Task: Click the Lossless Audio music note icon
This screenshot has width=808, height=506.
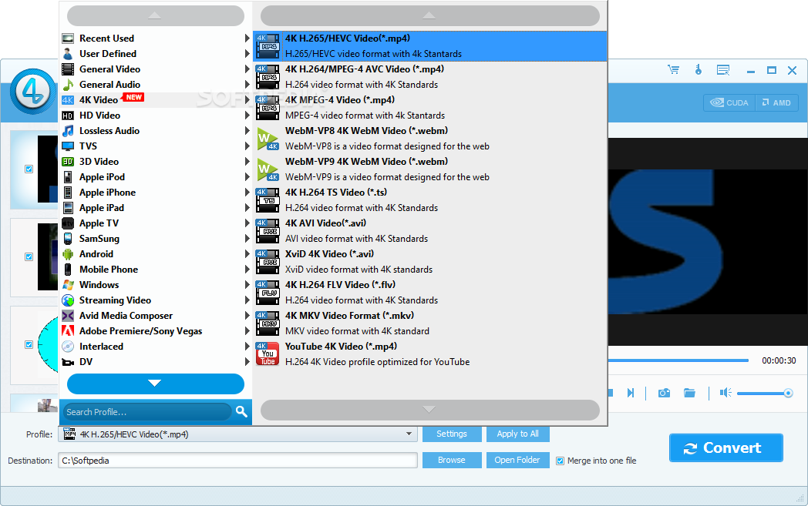Action: click(x=68, y=131)
